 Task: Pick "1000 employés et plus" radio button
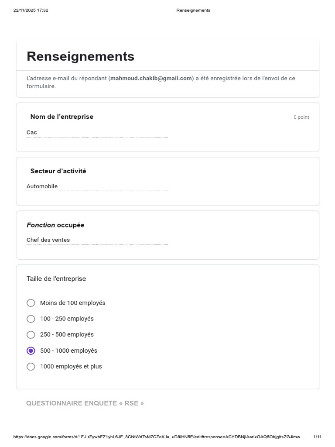coord(31,367)
